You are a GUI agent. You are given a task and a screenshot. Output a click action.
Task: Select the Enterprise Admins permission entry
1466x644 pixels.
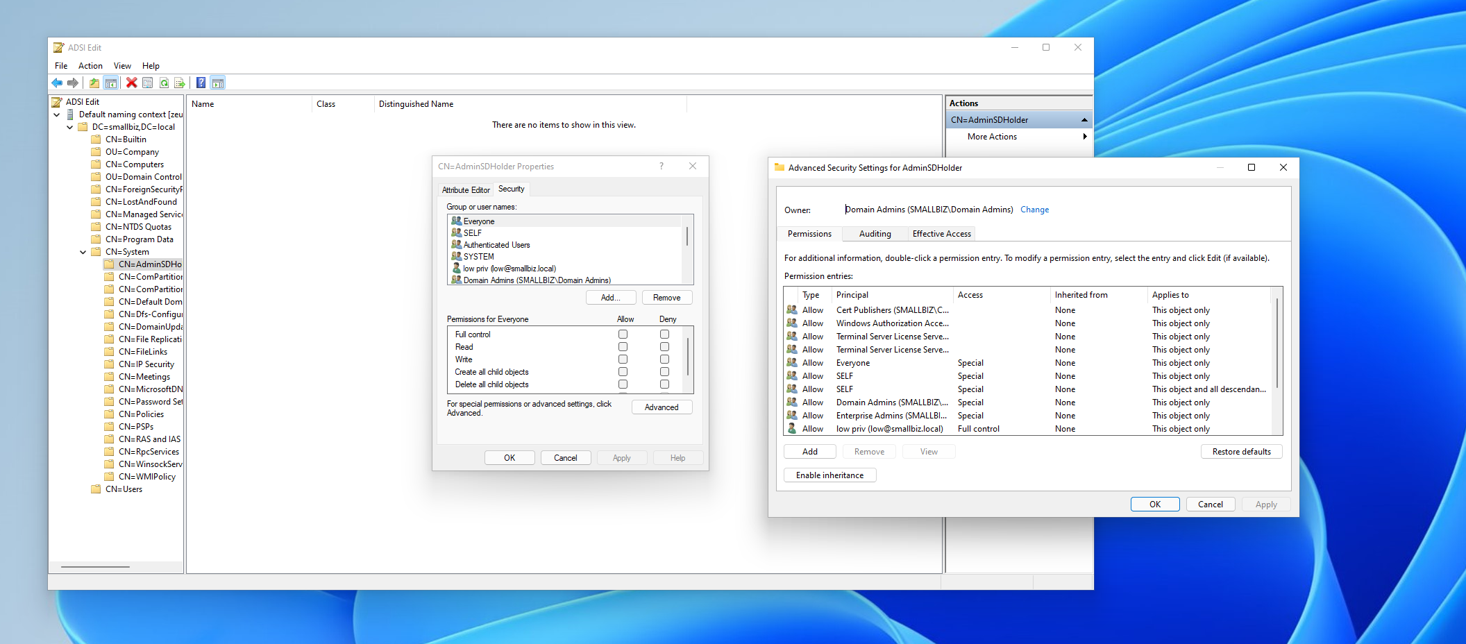pyautogui.click(x=1027, y=416)
